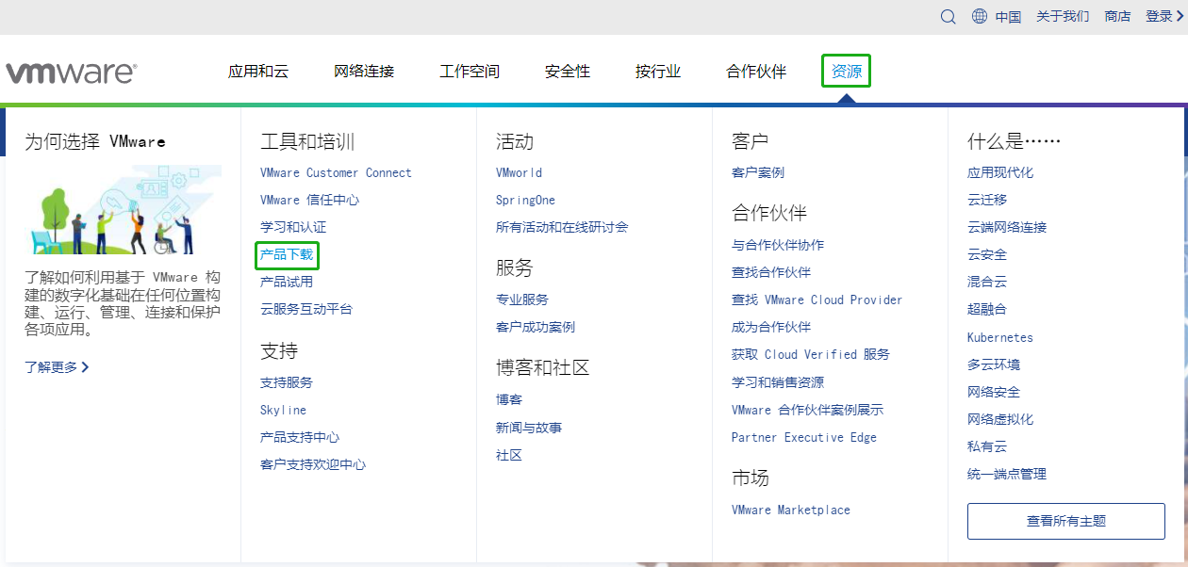Open the 工作空间 menu
The image size is (1188, 567).
pos(470,71)
